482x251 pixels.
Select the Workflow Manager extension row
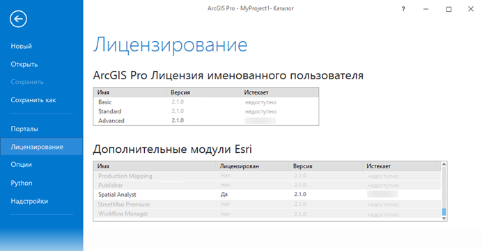click(267, 213)
